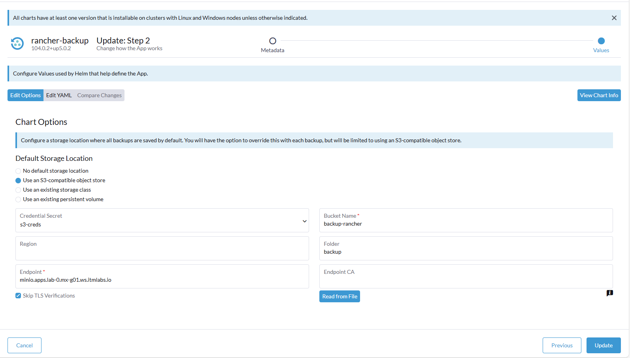This screenshot has height=358, width=630.
Task: Open View Chart Info
Action: point(598,95)
